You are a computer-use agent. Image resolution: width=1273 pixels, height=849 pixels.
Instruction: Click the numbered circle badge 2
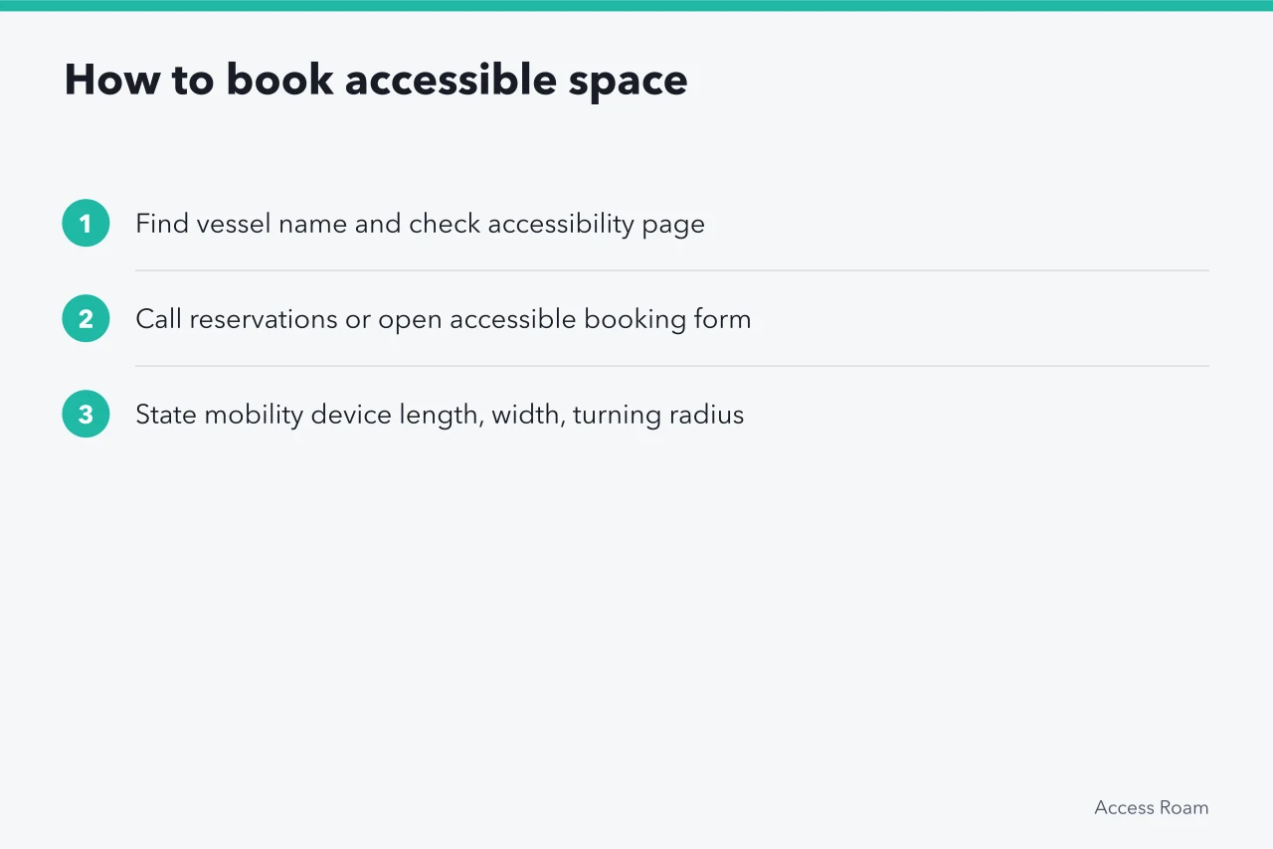[86, 318]
